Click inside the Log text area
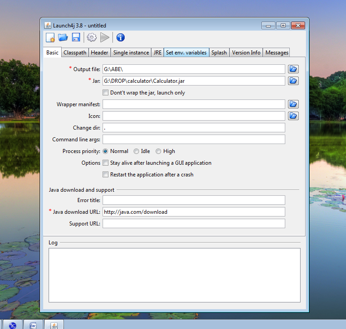 [175, 275]
